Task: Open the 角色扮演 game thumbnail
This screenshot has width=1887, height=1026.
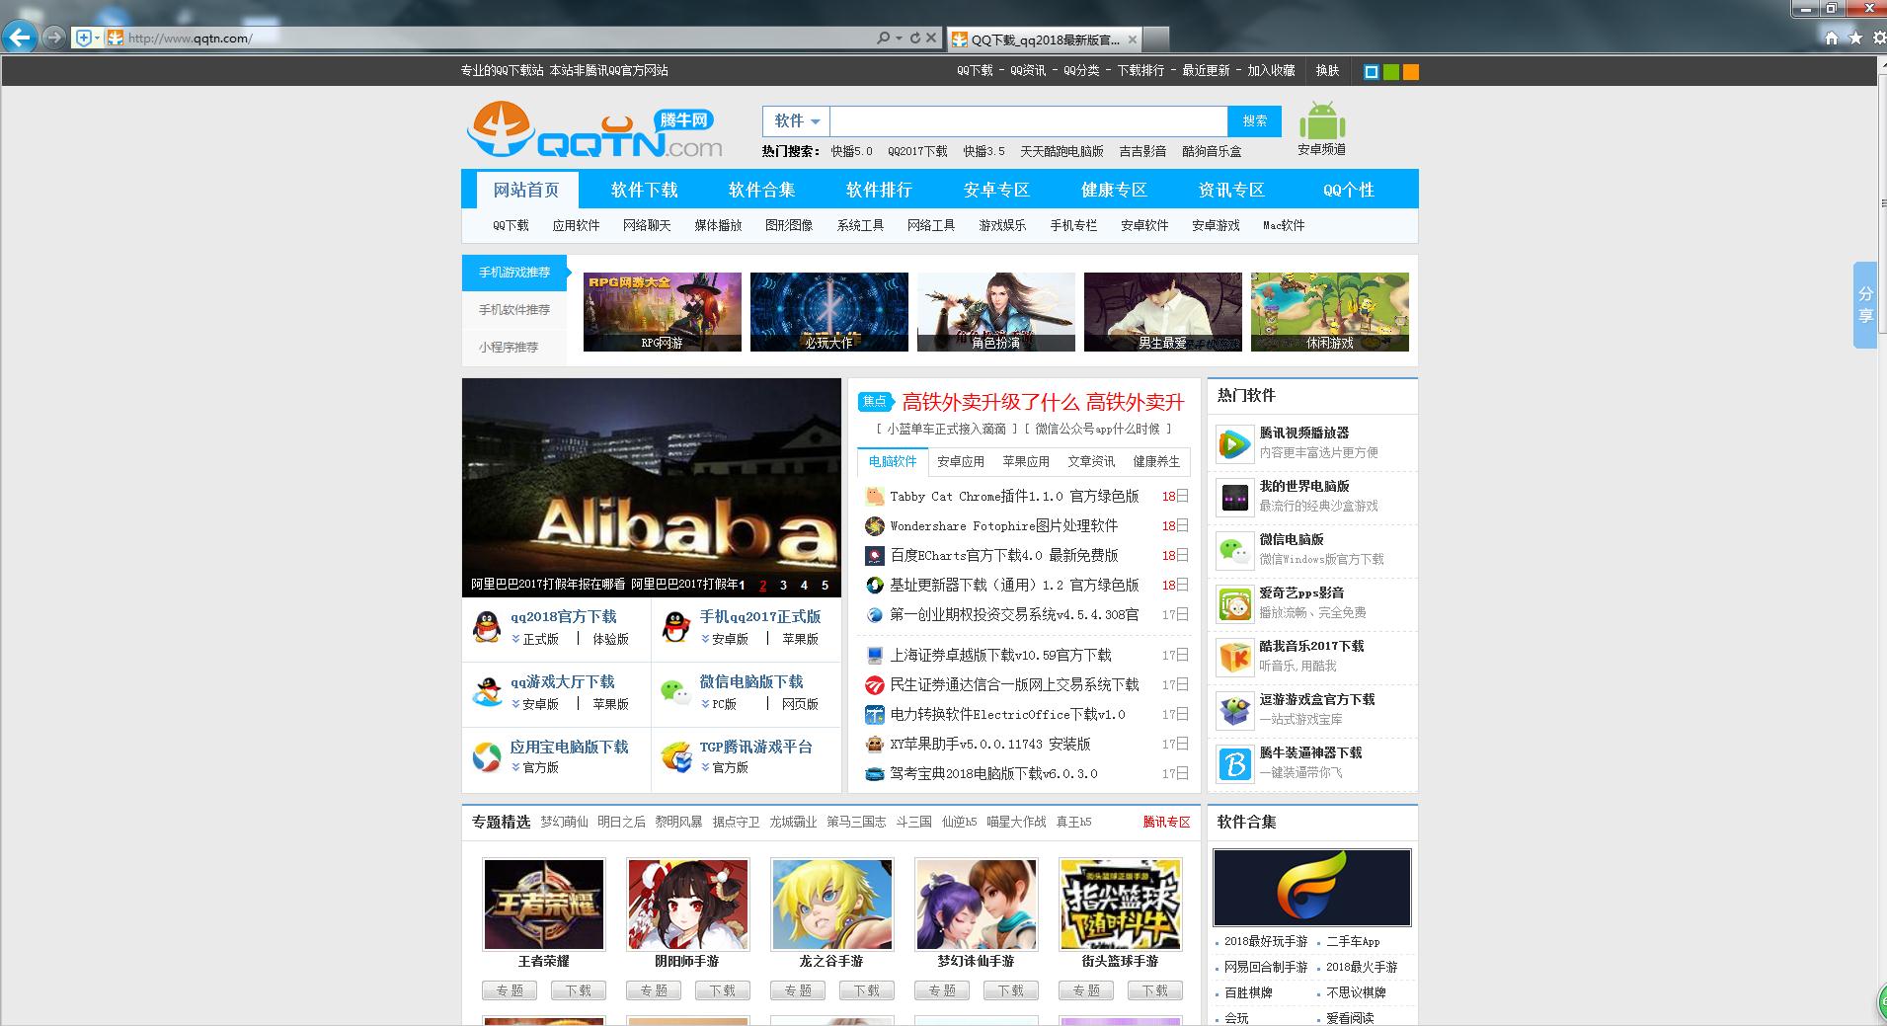Action: pyautogui.click(x=995, y=312)
